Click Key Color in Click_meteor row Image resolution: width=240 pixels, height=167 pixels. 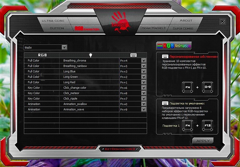[34, 93]
